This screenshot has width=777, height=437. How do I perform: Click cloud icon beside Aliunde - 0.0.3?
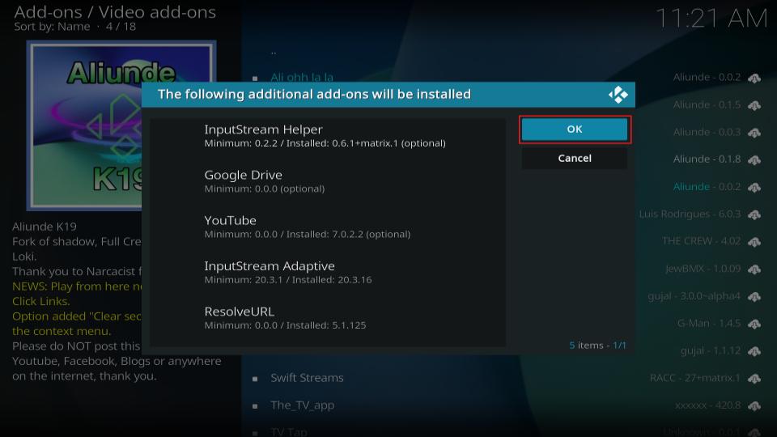click(754, 132)
